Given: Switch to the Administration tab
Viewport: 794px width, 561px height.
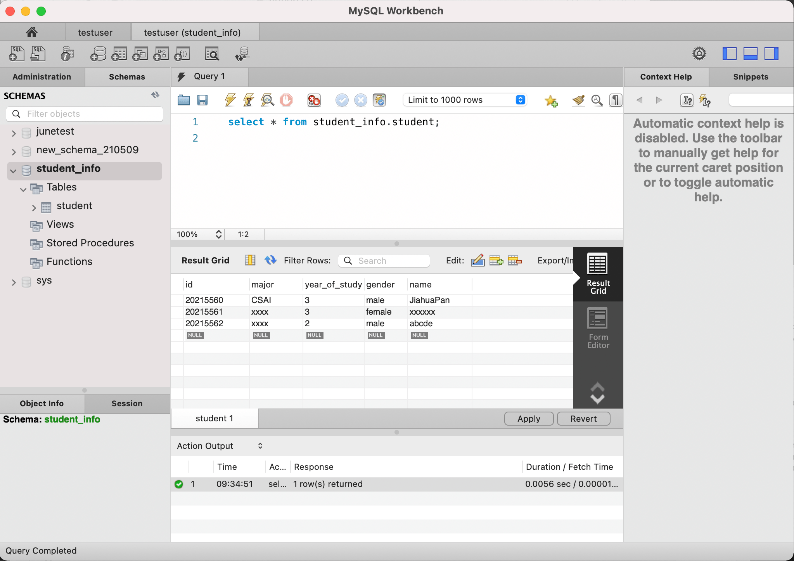Looking at the screenshot, I should [x=42, y=77].
